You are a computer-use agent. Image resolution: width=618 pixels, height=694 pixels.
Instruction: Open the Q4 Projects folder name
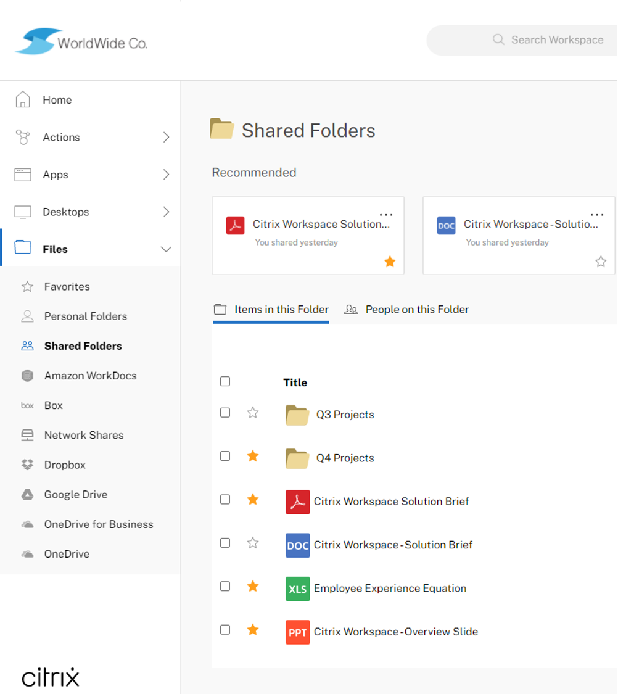click(345, 458)
